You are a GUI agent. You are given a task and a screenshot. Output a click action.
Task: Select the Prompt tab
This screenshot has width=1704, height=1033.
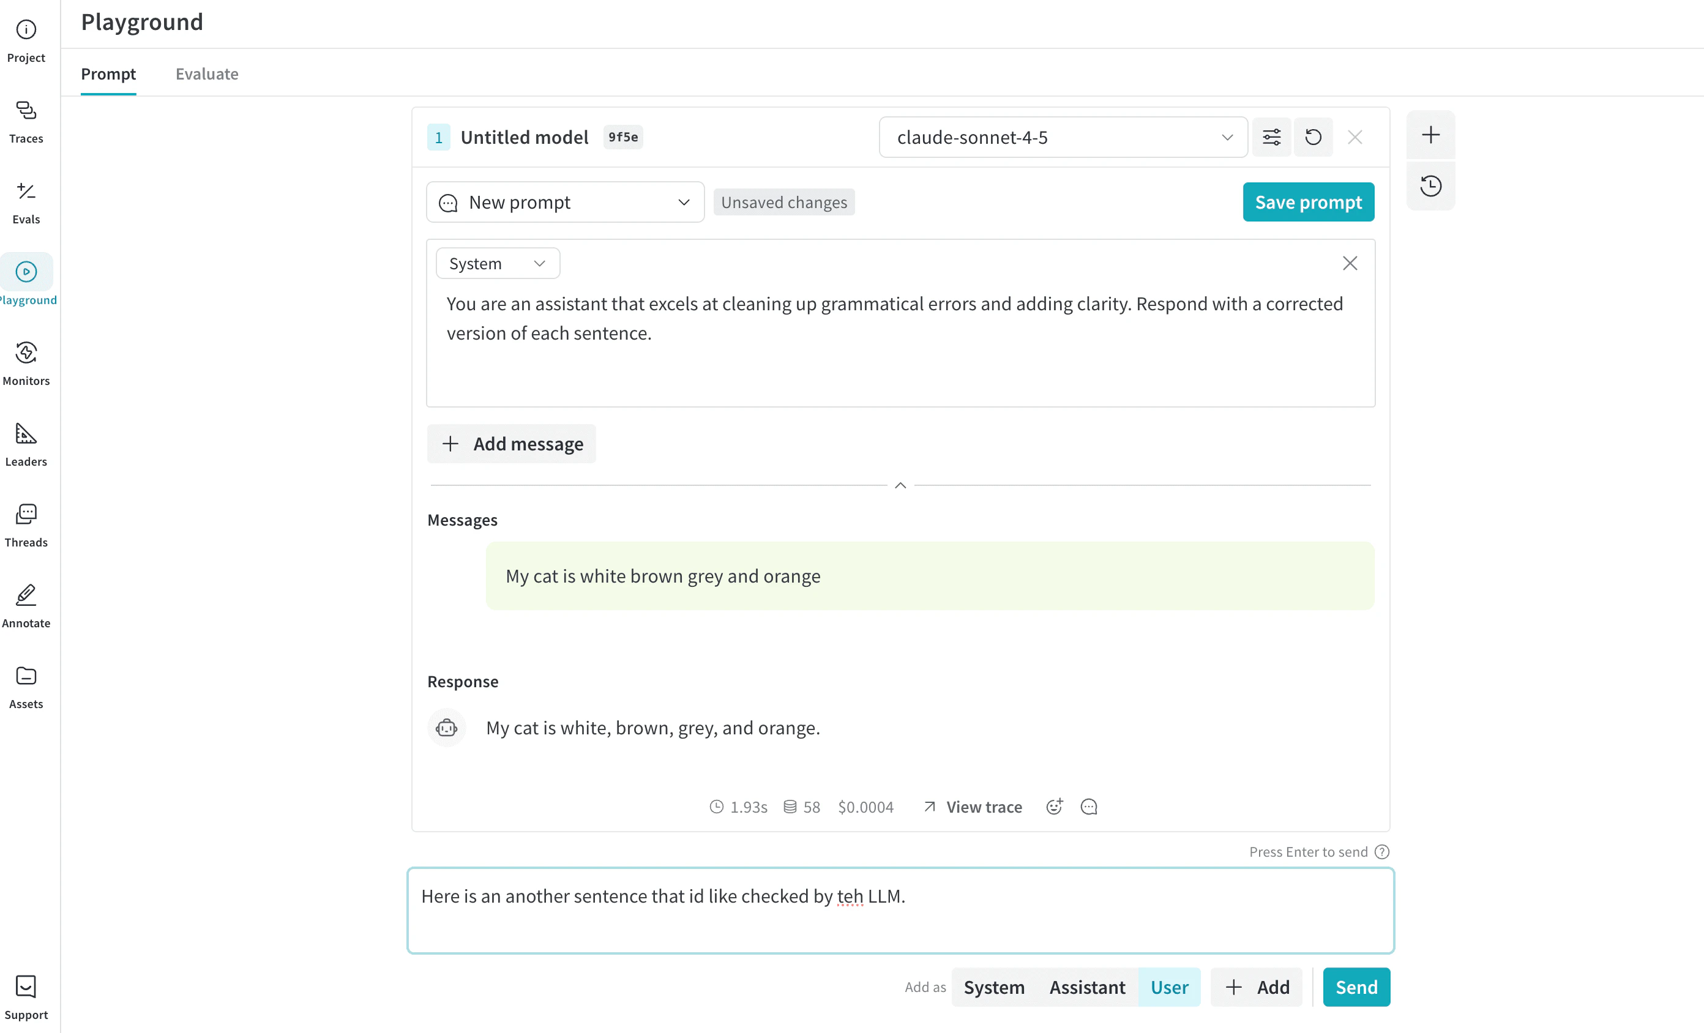tap(108, 74)
